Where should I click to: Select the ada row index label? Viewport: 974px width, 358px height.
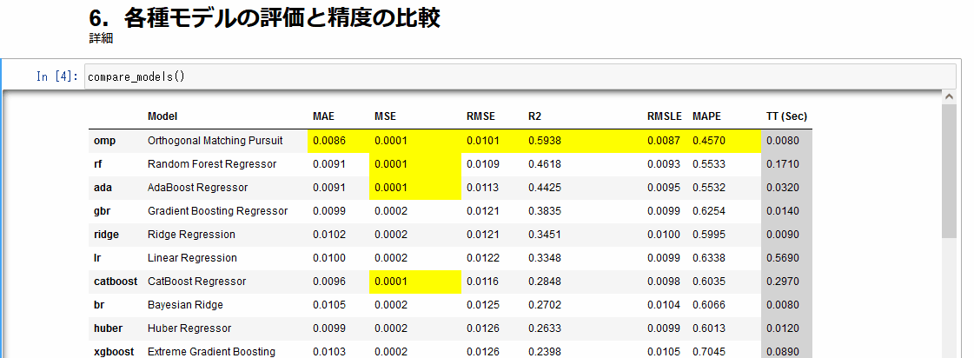point(102,188)
